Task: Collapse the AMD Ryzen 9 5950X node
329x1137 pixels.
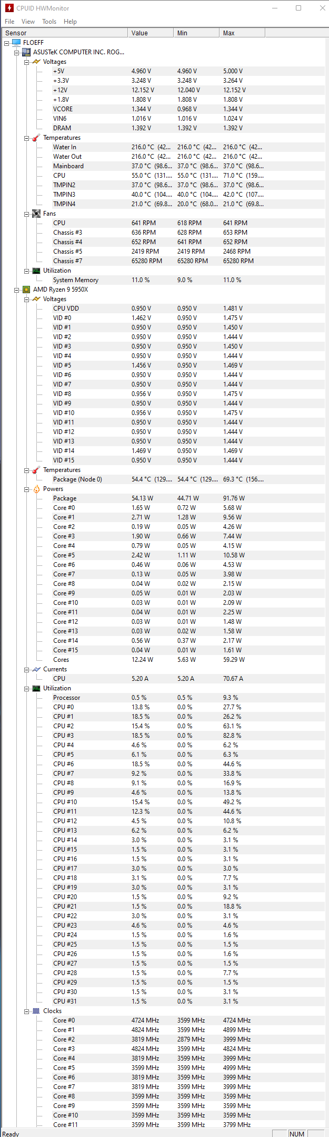Action: point(17,290)
